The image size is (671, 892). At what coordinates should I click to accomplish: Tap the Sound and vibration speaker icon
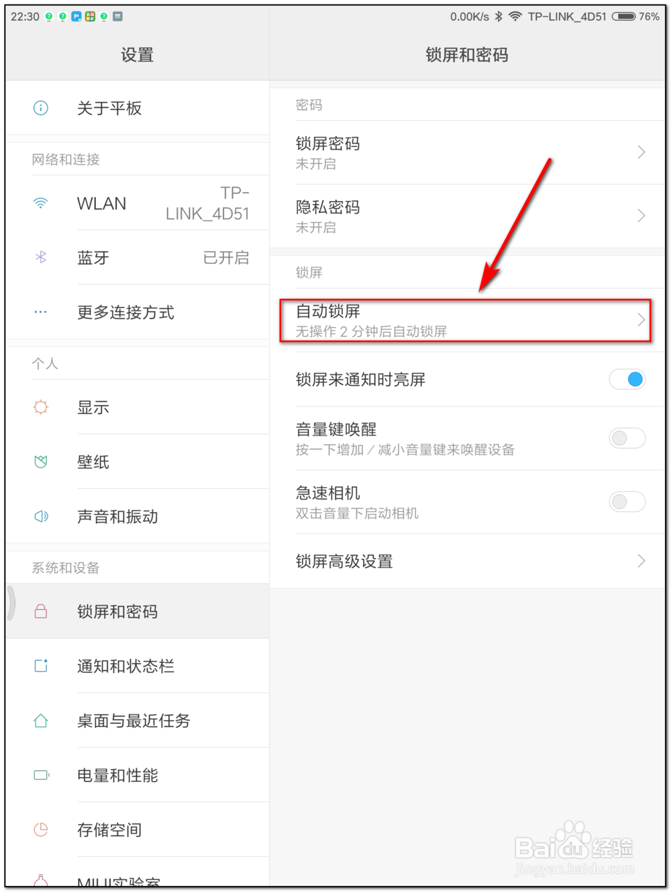tap(41, 516)
